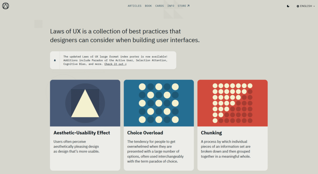Open the Choice Overload dot grid illustration
The height and width of the screenshot is (174, 318).
pyautogui.click(x=159, y=103)
